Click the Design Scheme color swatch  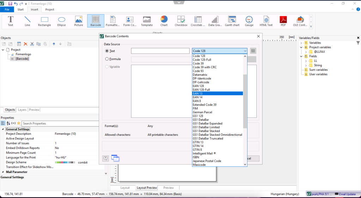(65, 162)
